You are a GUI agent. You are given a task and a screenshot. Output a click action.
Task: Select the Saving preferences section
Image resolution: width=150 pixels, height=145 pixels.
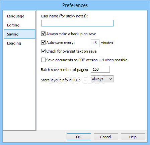(19, 34)
